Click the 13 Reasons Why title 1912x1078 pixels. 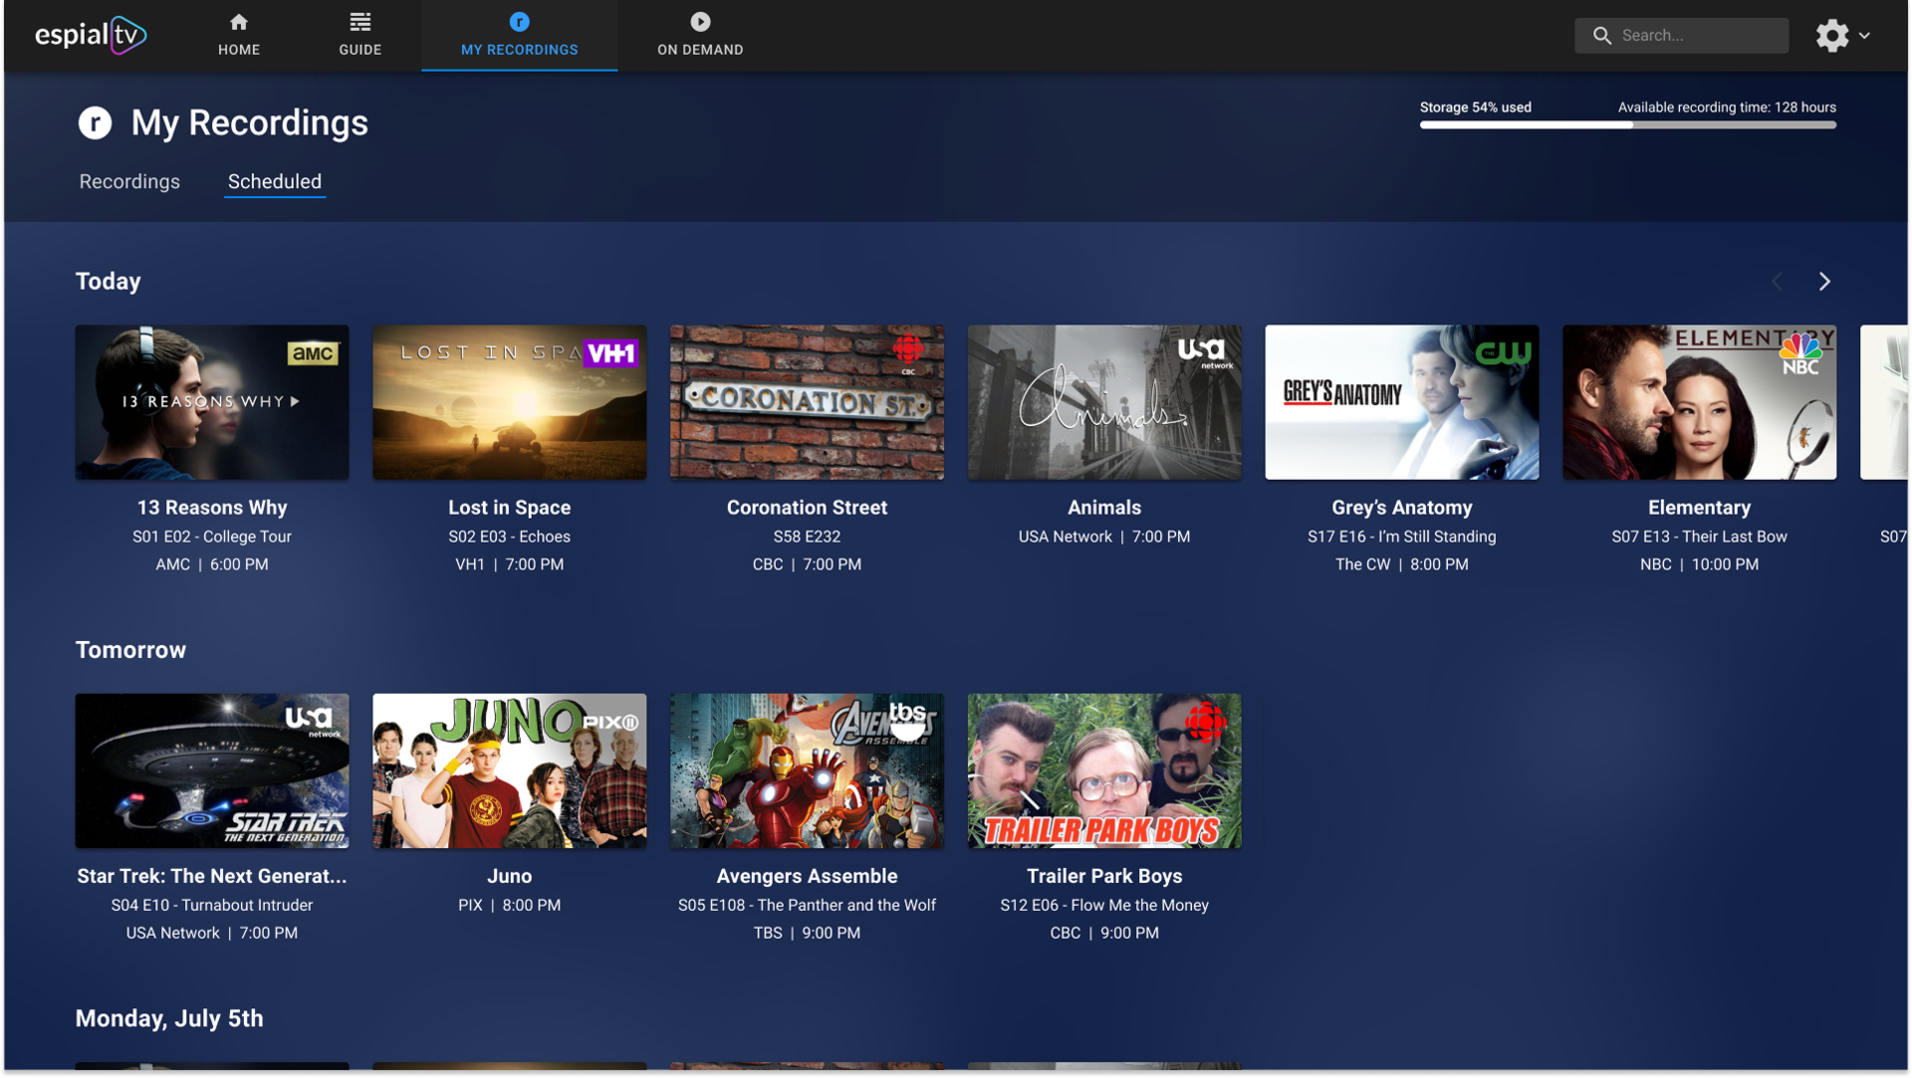212,508
